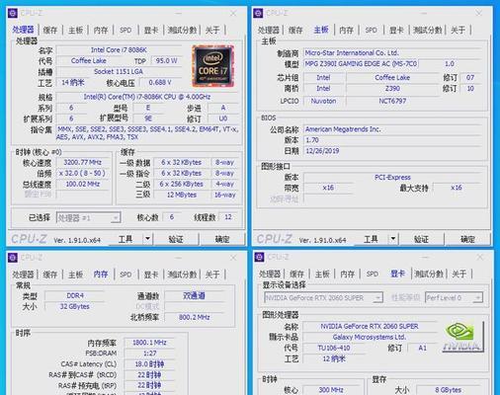Expand 工具 dropdown arrow in processor window
500x395 pixels.
pos(147,239)
